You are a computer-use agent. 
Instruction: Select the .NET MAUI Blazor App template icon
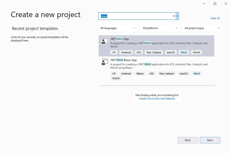coord(105,62)
